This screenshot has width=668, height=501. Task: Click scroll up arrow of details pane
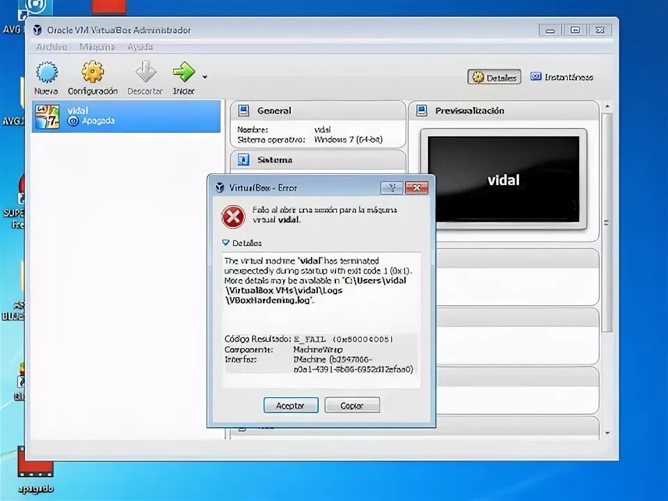[x=607, y=106]
